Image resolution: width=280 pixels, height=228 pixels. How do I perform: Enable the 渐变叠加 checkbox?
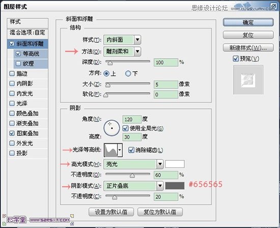12,123
